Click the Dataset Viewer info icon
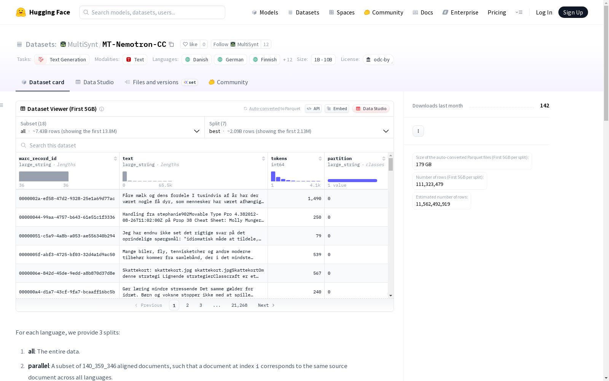609x381 pixels. pyautogui.click(x=102, y=109)
